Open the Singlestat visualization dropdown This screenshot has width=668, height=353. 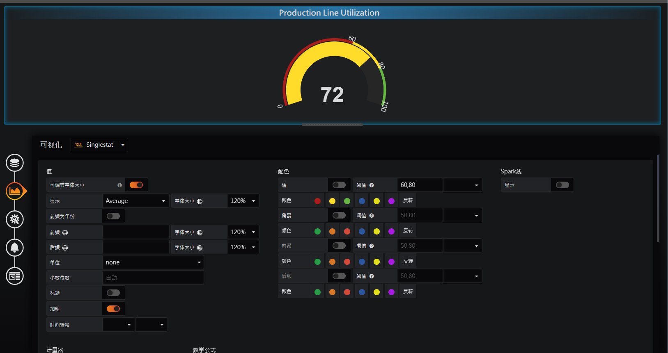pyautogui.click(x=99, y=145)
